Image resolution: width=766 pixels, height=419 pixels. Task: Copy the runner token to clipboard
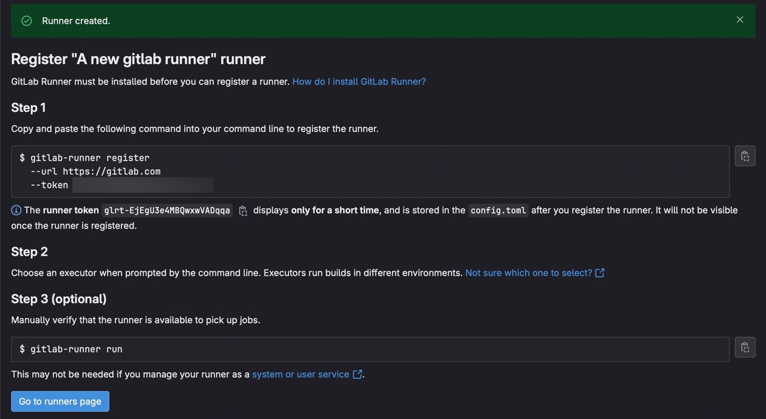[x=243, y=211]
